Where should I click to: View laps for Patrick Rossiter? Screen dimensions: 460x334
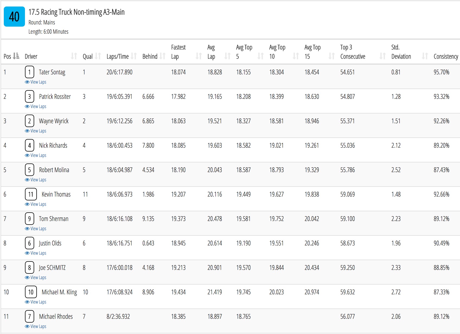[36, 106]
